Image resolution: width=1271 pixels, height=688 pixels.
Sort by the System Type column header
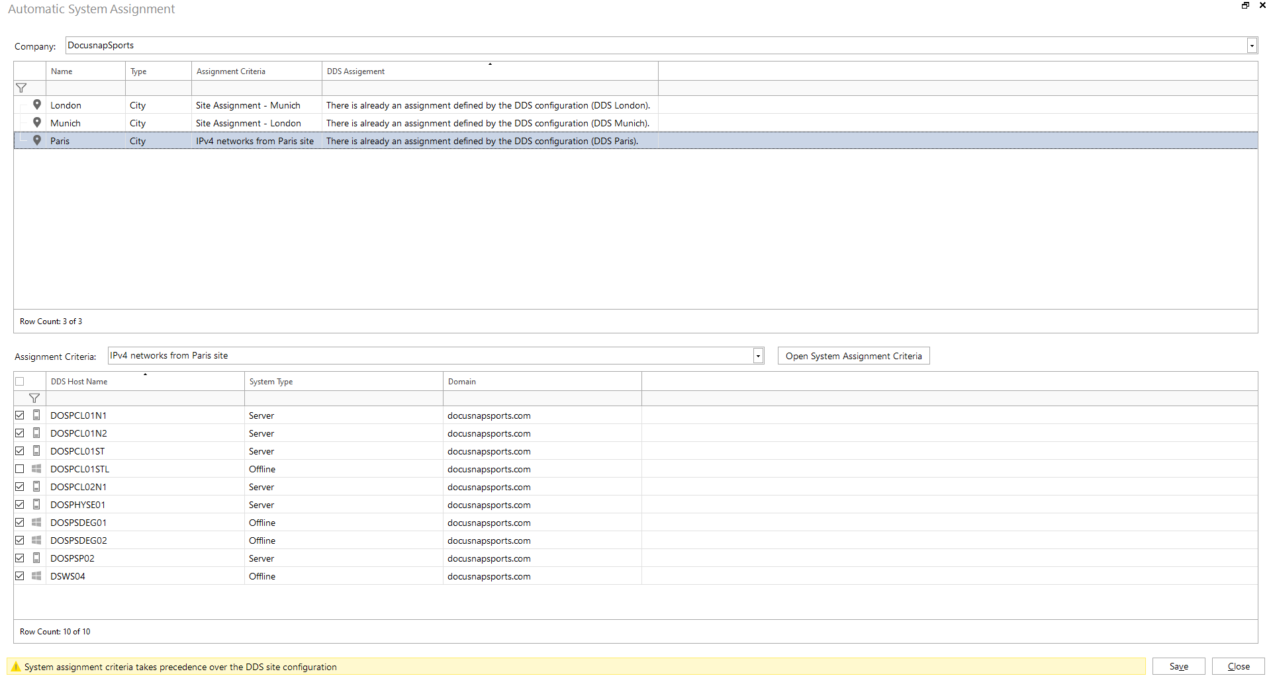pyautogui.click(x=344, y=382)
